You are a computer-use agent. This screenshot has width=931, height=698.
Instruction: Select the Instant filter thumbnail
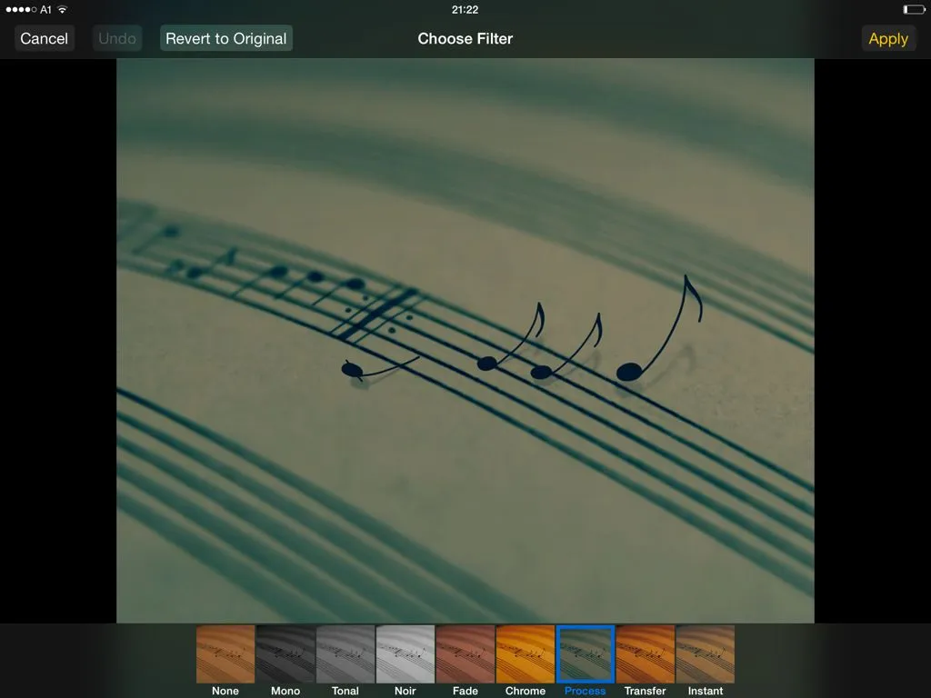coord(706,654)
